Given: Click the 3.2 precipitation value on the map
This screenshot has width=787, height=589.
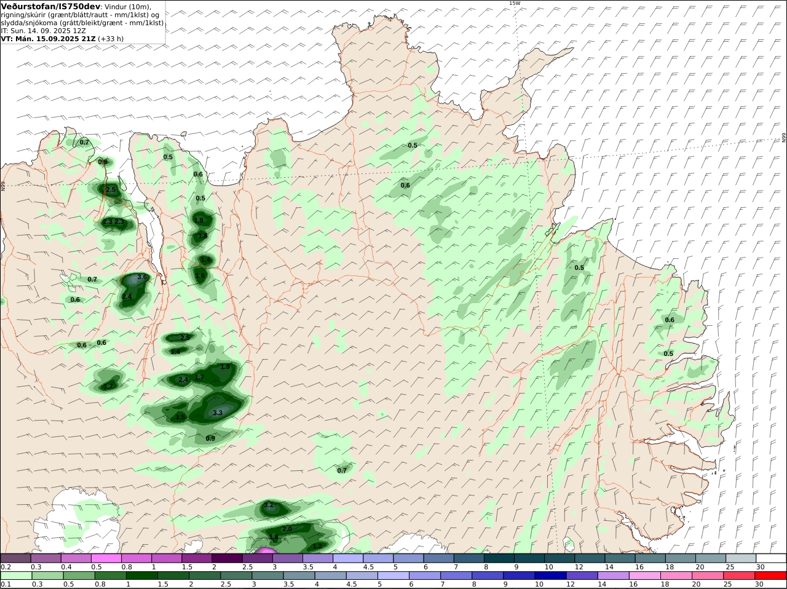Looking at the screenshot, I should (268, 505).
